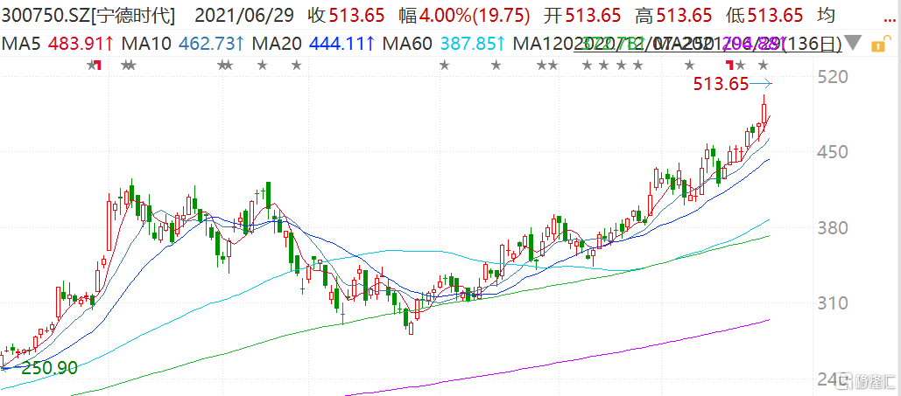Click the red flag marker near the right end

pos(730,65)
